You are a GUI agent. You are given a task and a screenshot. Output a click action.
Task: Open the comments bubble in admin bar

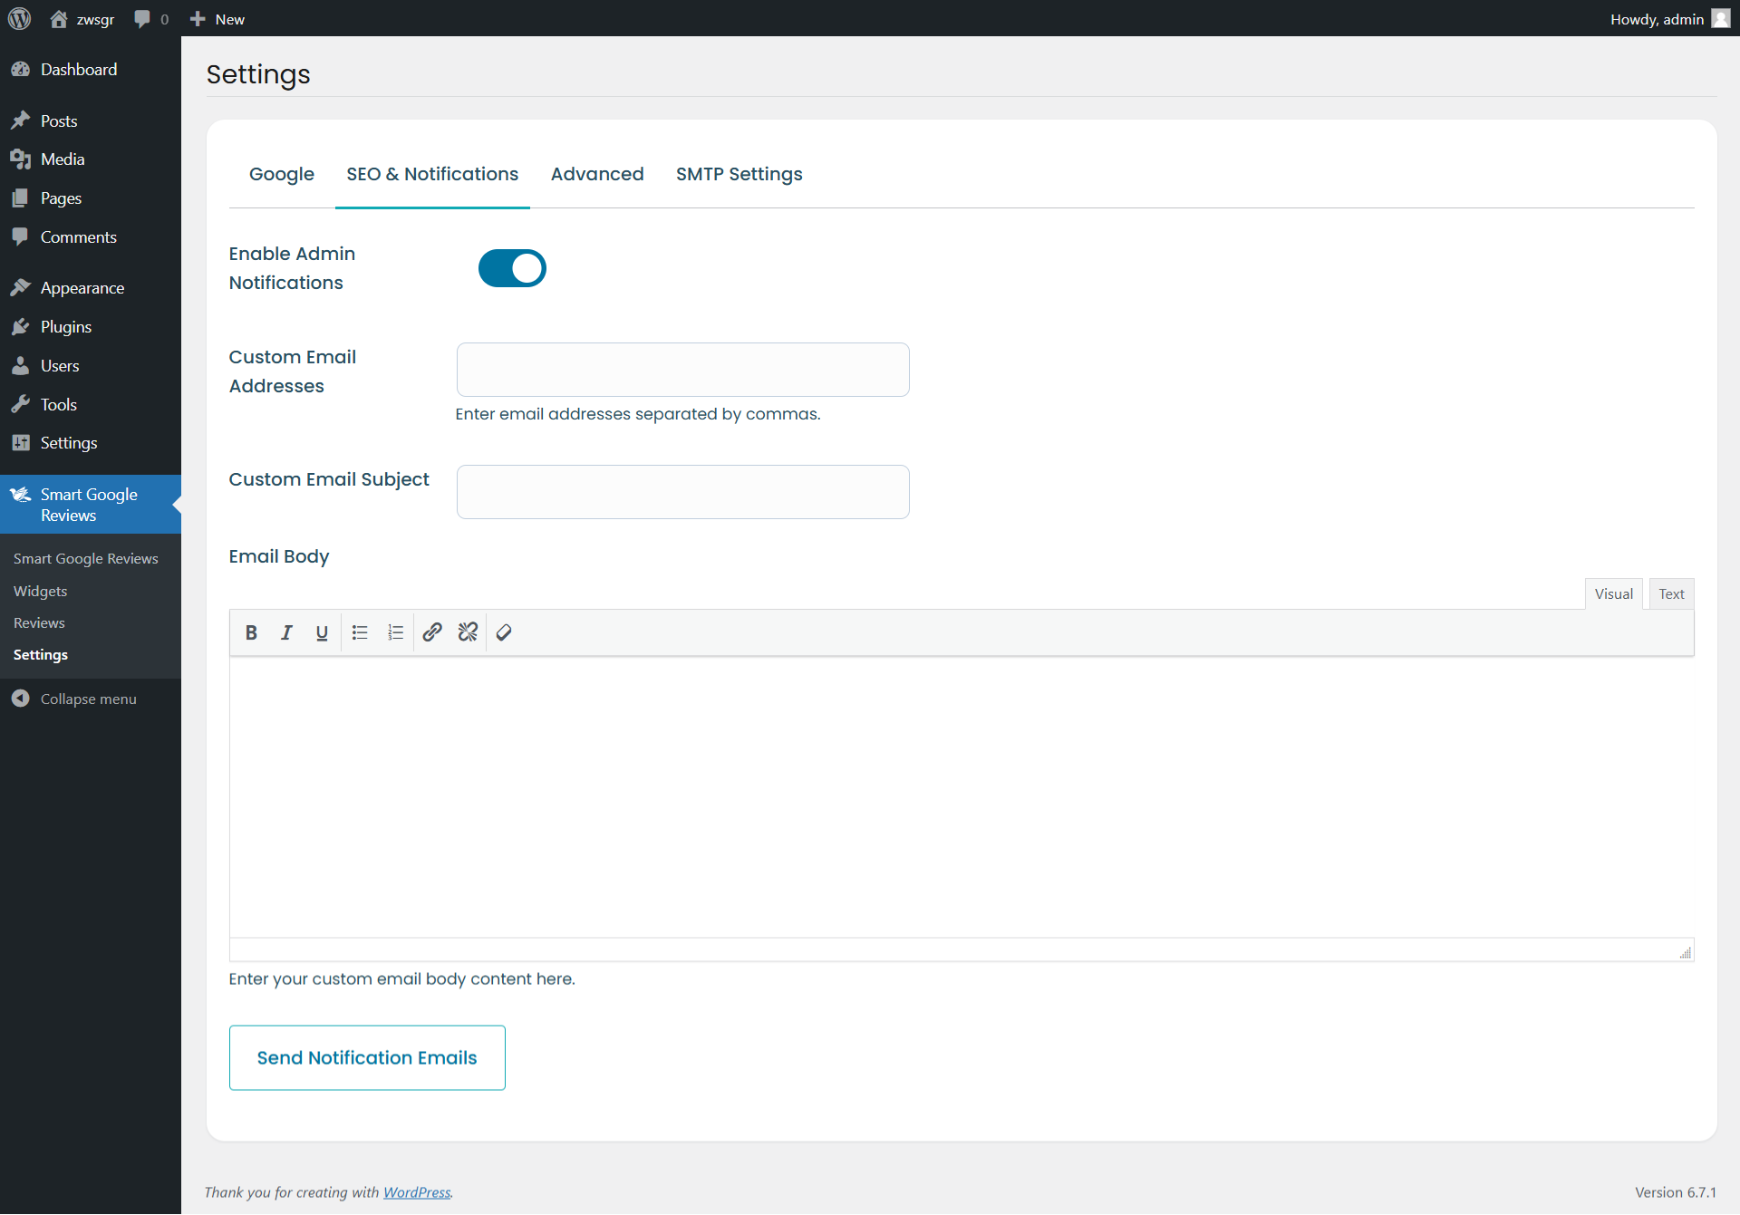[151, 19]
